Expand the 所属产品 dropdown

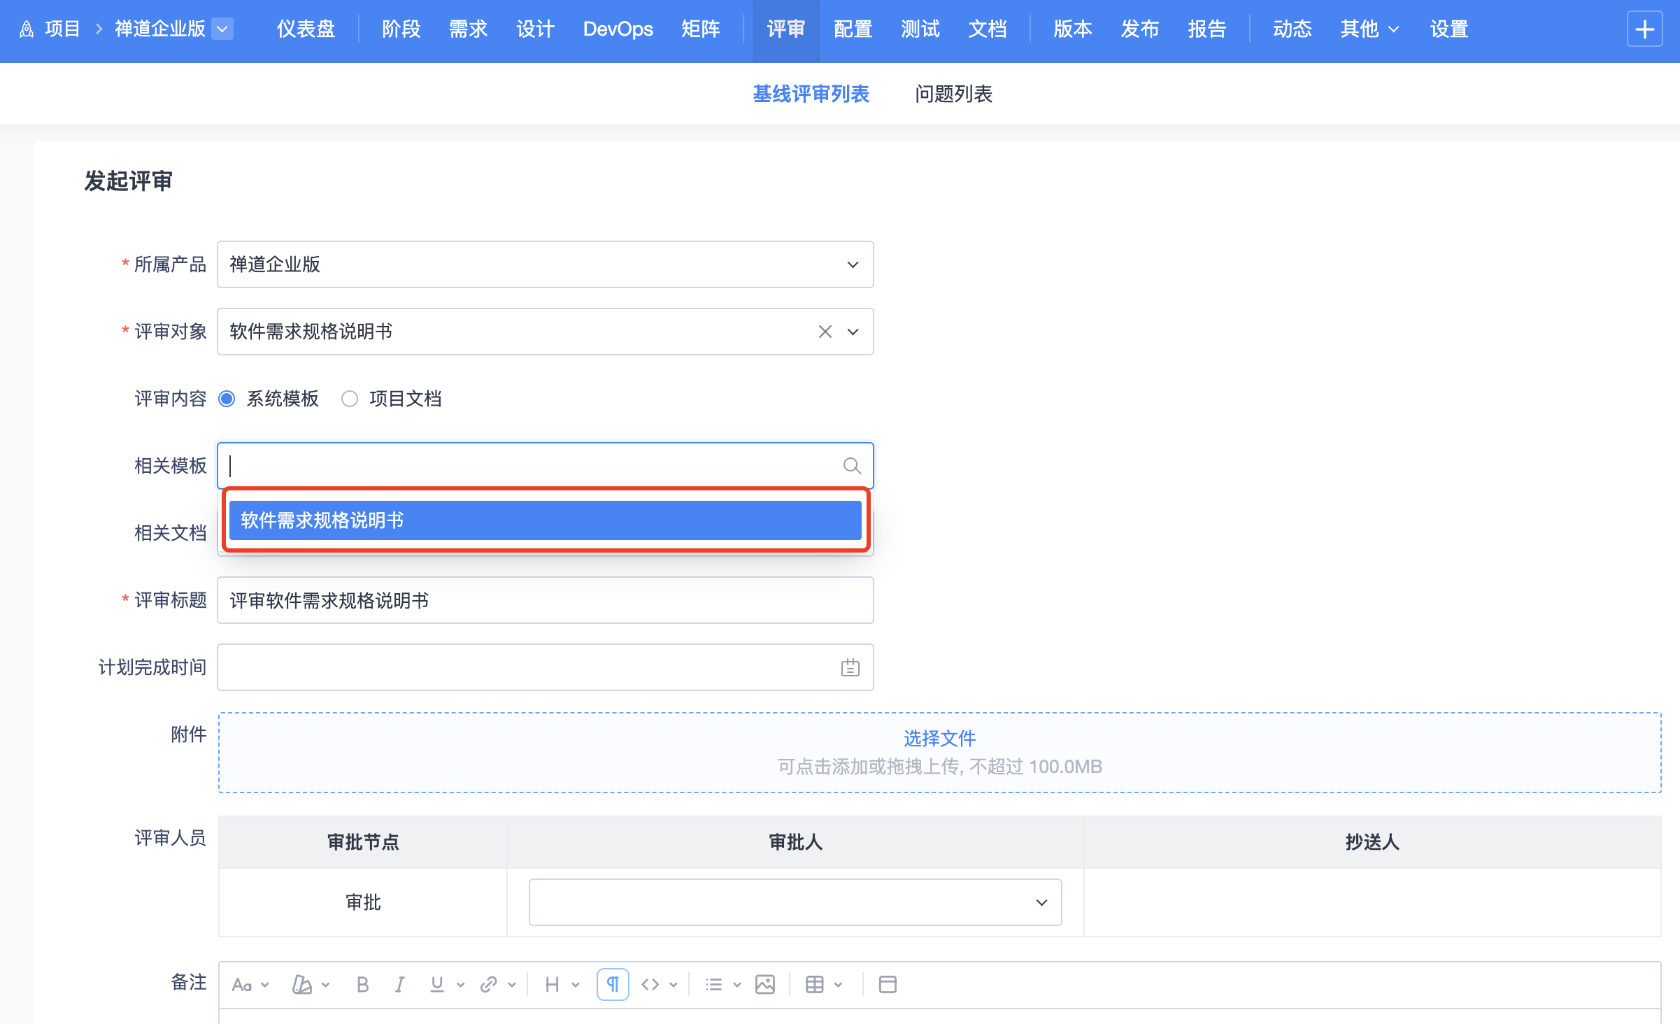[x=545, y=264]
